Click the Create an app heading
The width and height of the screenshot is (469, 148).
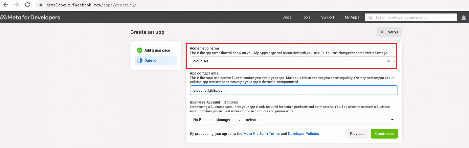(x=147, y=32)
